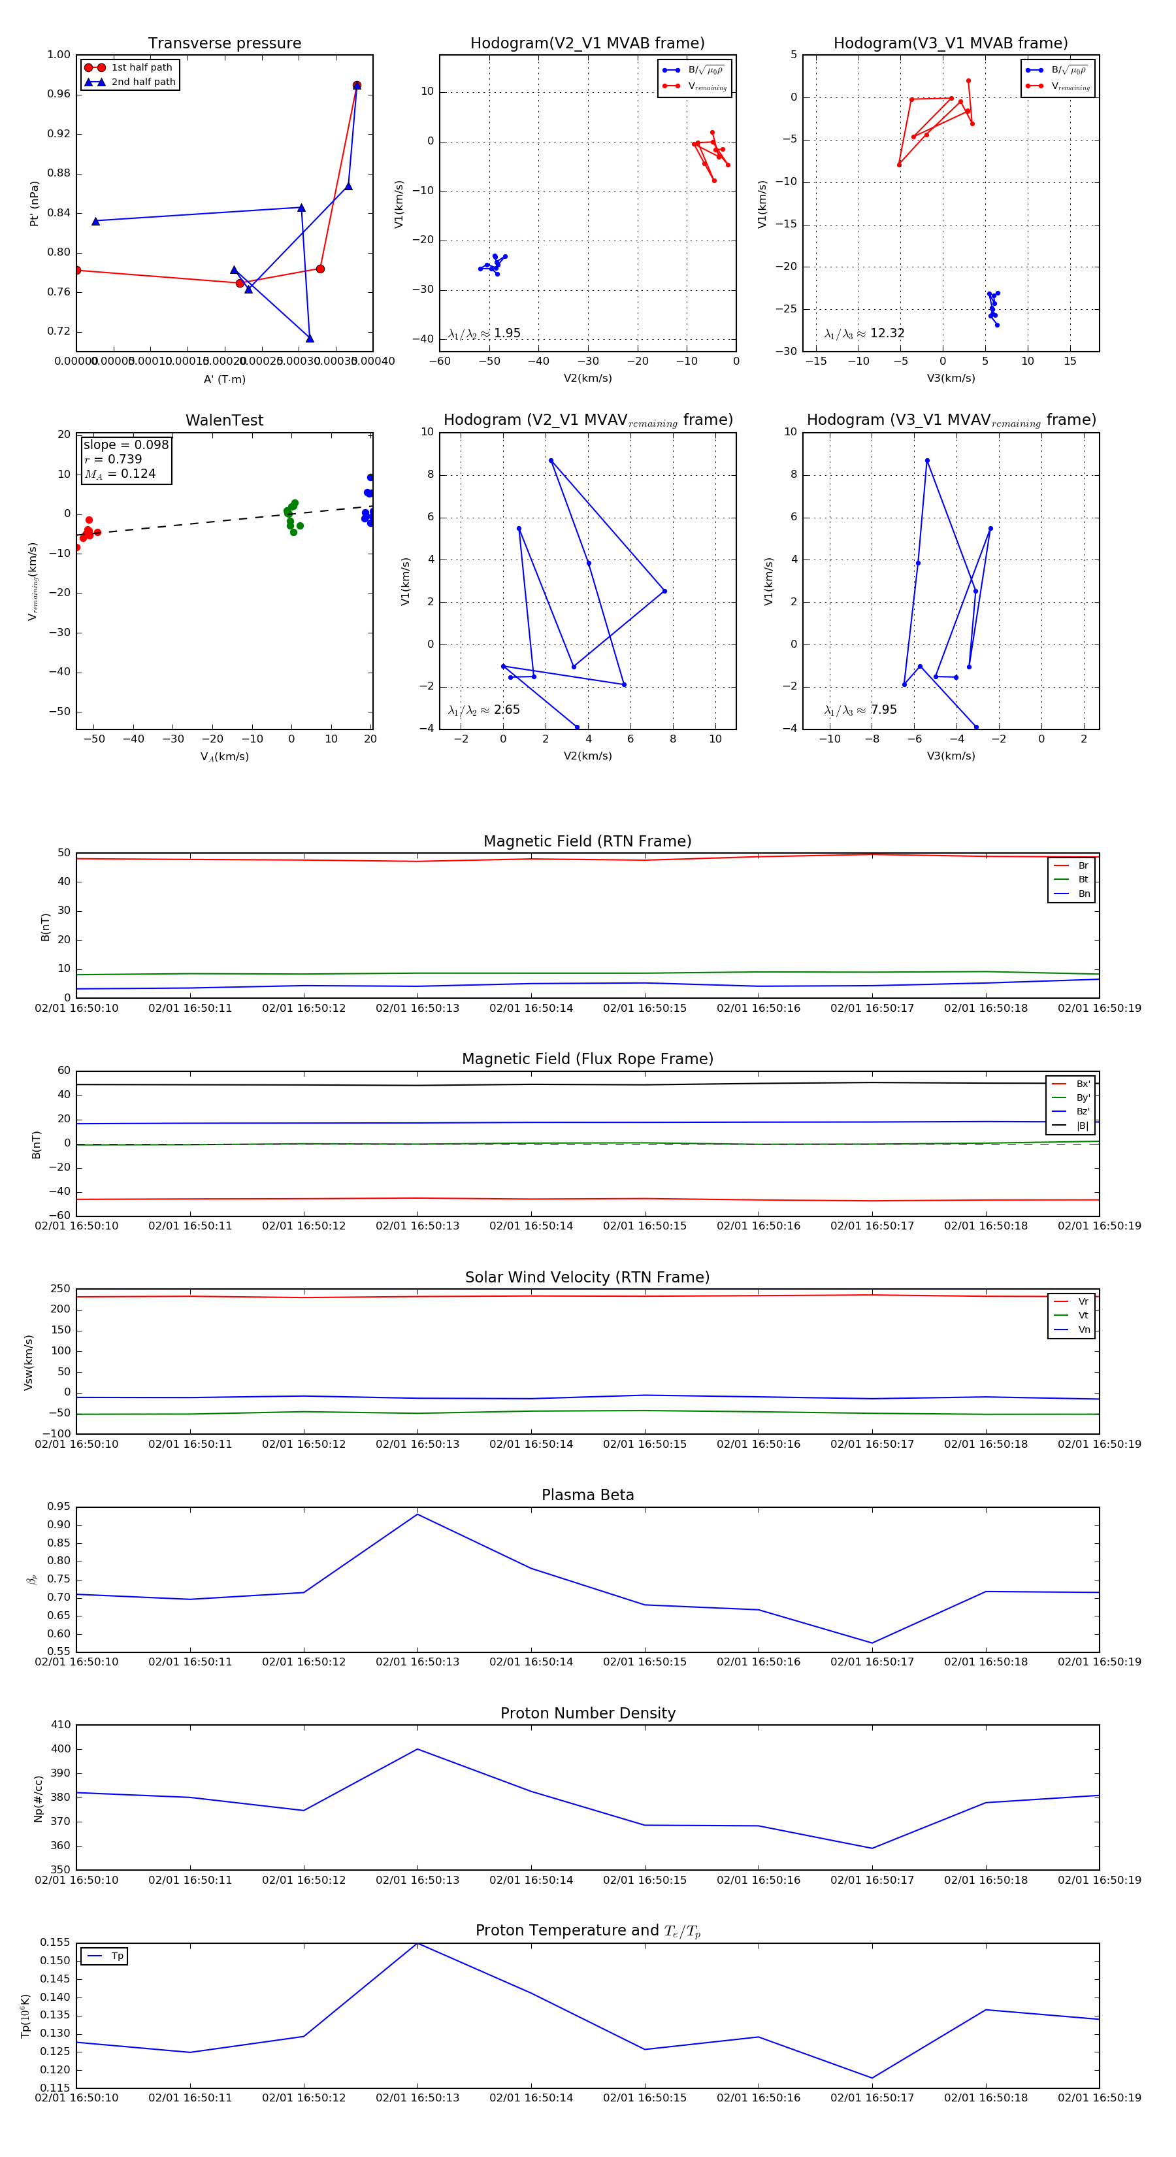Click the "Hodogram(V3_V1 MVAB frame)" title
The width and height of the screenshot is (1176, 2157).
951,44
